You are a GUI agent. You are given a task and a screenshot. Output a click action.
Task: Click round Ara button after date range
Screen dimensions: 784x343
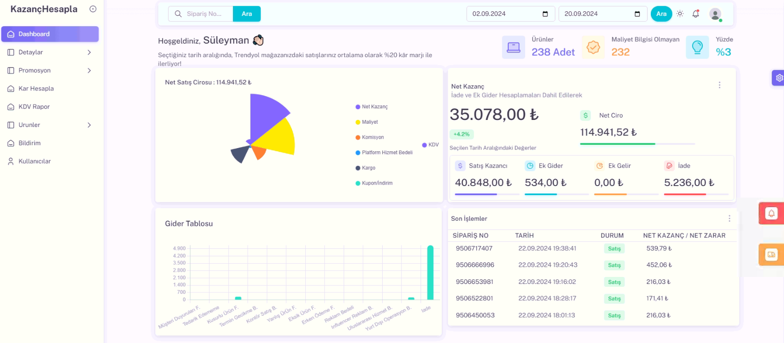pos(661,14)
